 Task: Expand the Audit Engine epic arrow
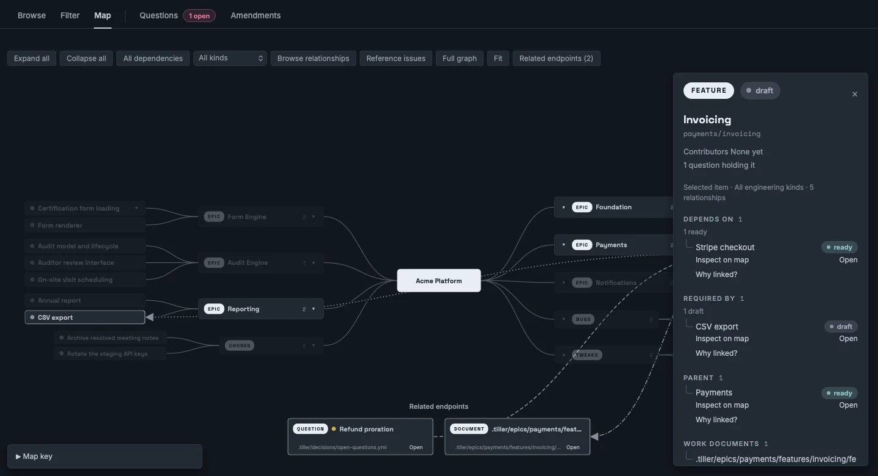coord(313,263)
